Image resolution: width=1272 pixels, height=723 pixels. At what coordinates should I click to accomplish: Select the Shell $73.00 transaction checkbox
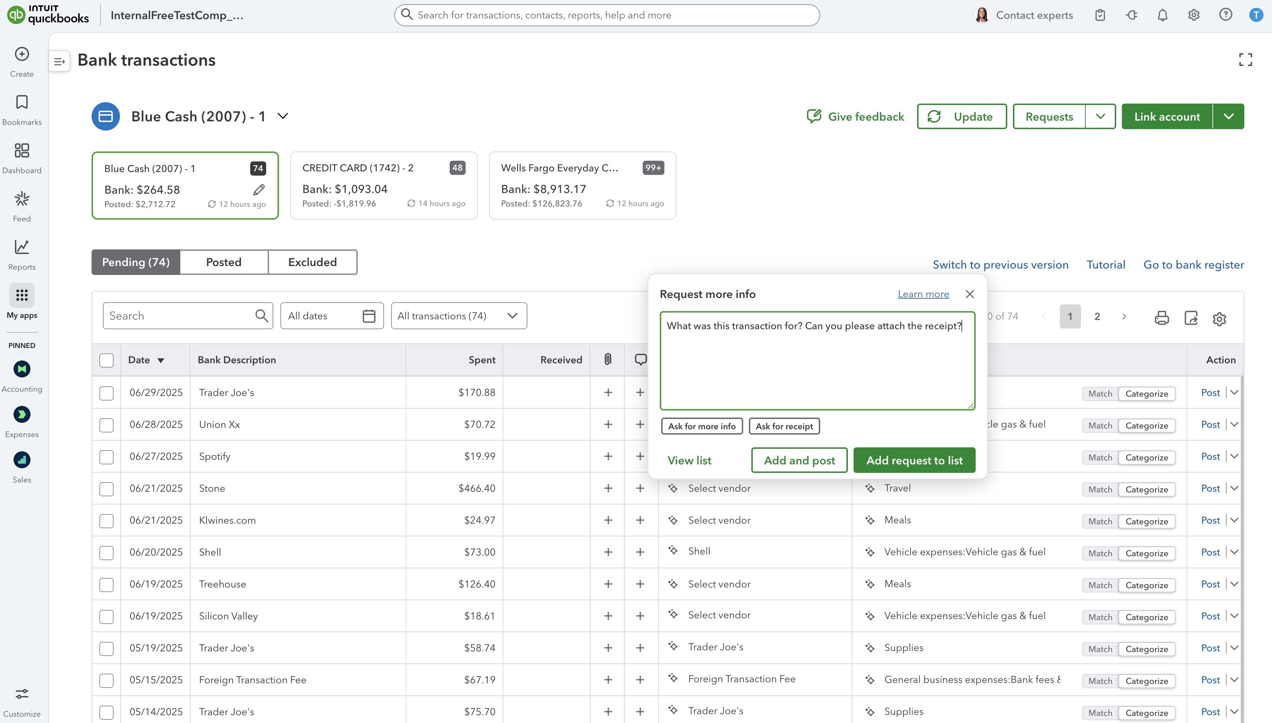106,553
